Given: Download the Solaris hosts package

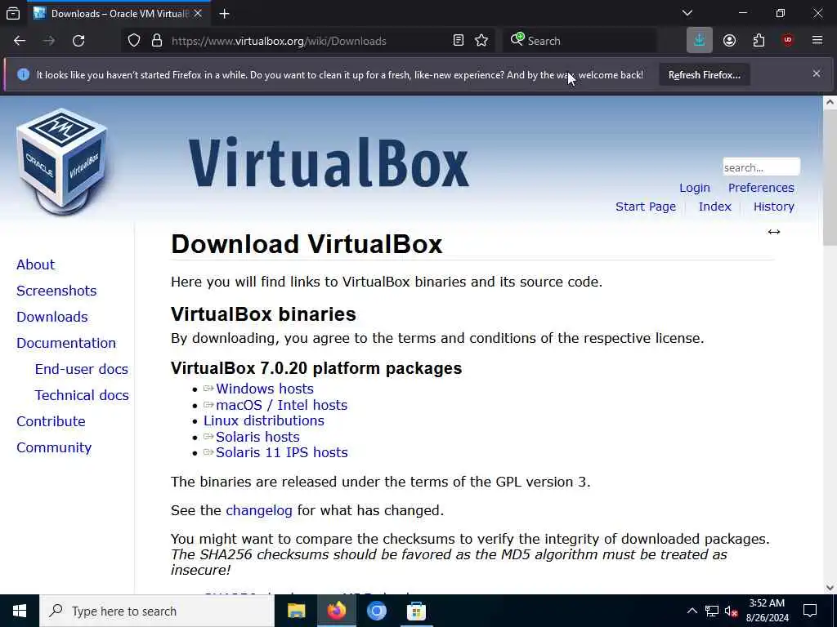Looking at the screenshot, I should pyautogui.click(x=257, y=437).
